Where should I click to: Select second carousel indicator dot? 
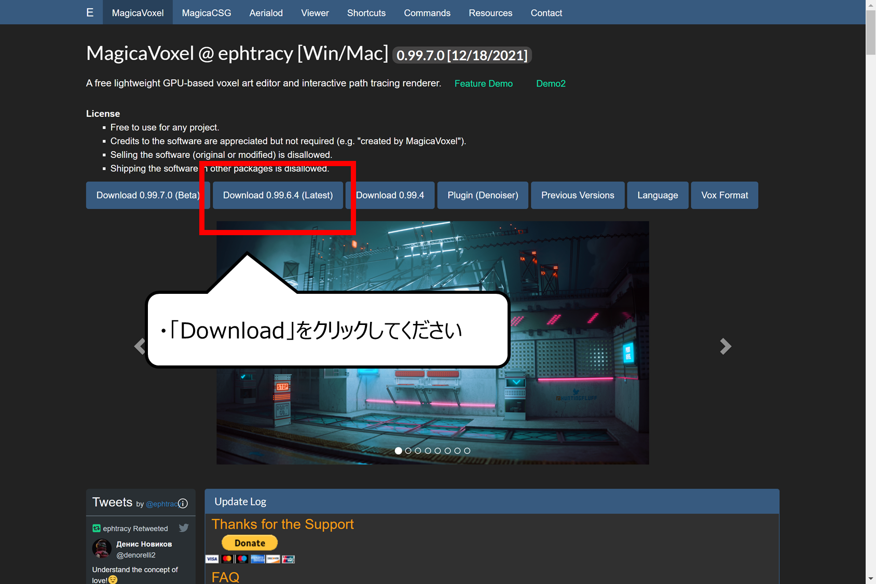pyautogui.click(x=408, y=451)
